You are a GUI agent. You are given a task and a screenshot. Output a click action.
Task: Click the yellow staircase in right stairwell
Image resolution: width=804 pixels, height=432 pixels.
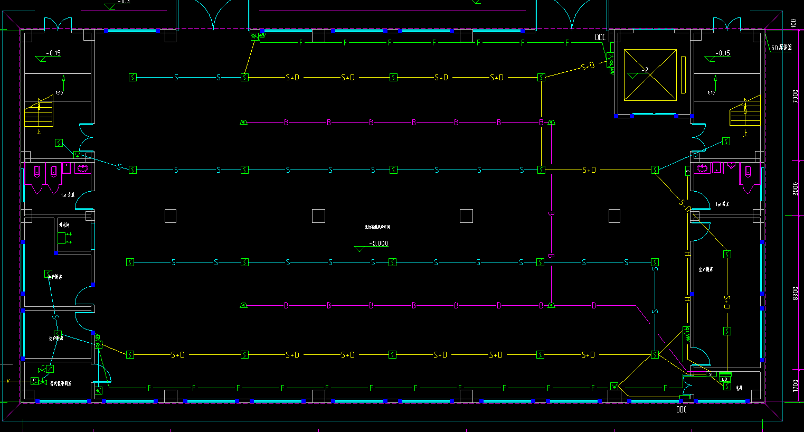coord(745,111)
